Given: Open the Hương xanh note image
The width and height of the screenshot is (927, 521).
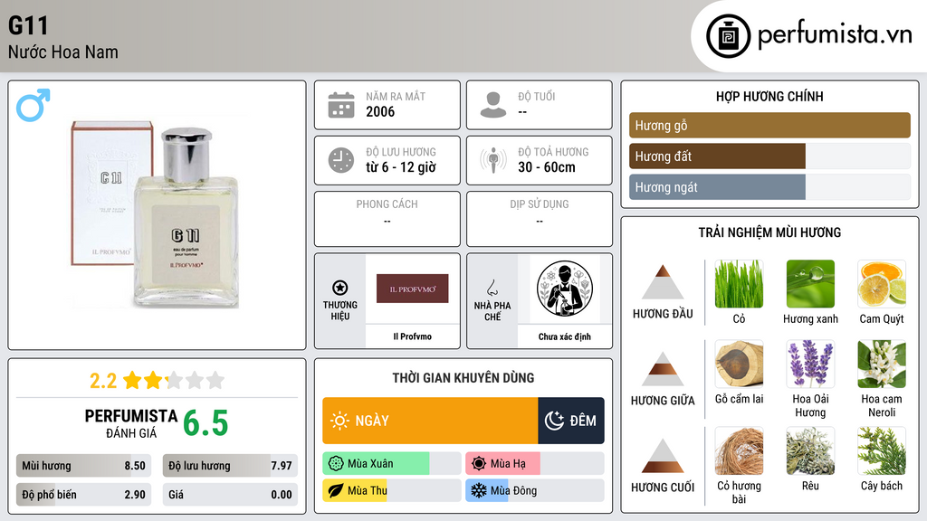Looking at the screenshot, I should coord(810,284).
